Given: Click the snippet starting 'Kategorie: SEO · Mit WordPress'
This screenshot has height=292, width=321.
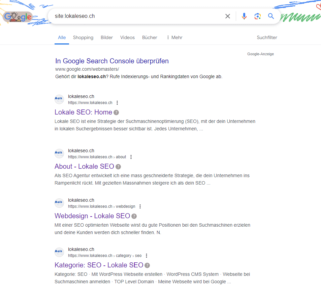Looking at the screenshot, I should pyautogui.click(x=152, y=278).
